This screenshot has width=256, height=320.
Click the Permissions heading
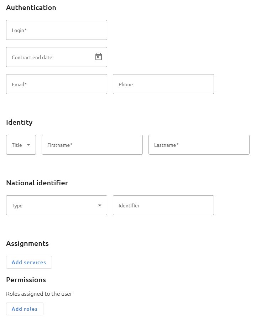(x=26, y=280)
